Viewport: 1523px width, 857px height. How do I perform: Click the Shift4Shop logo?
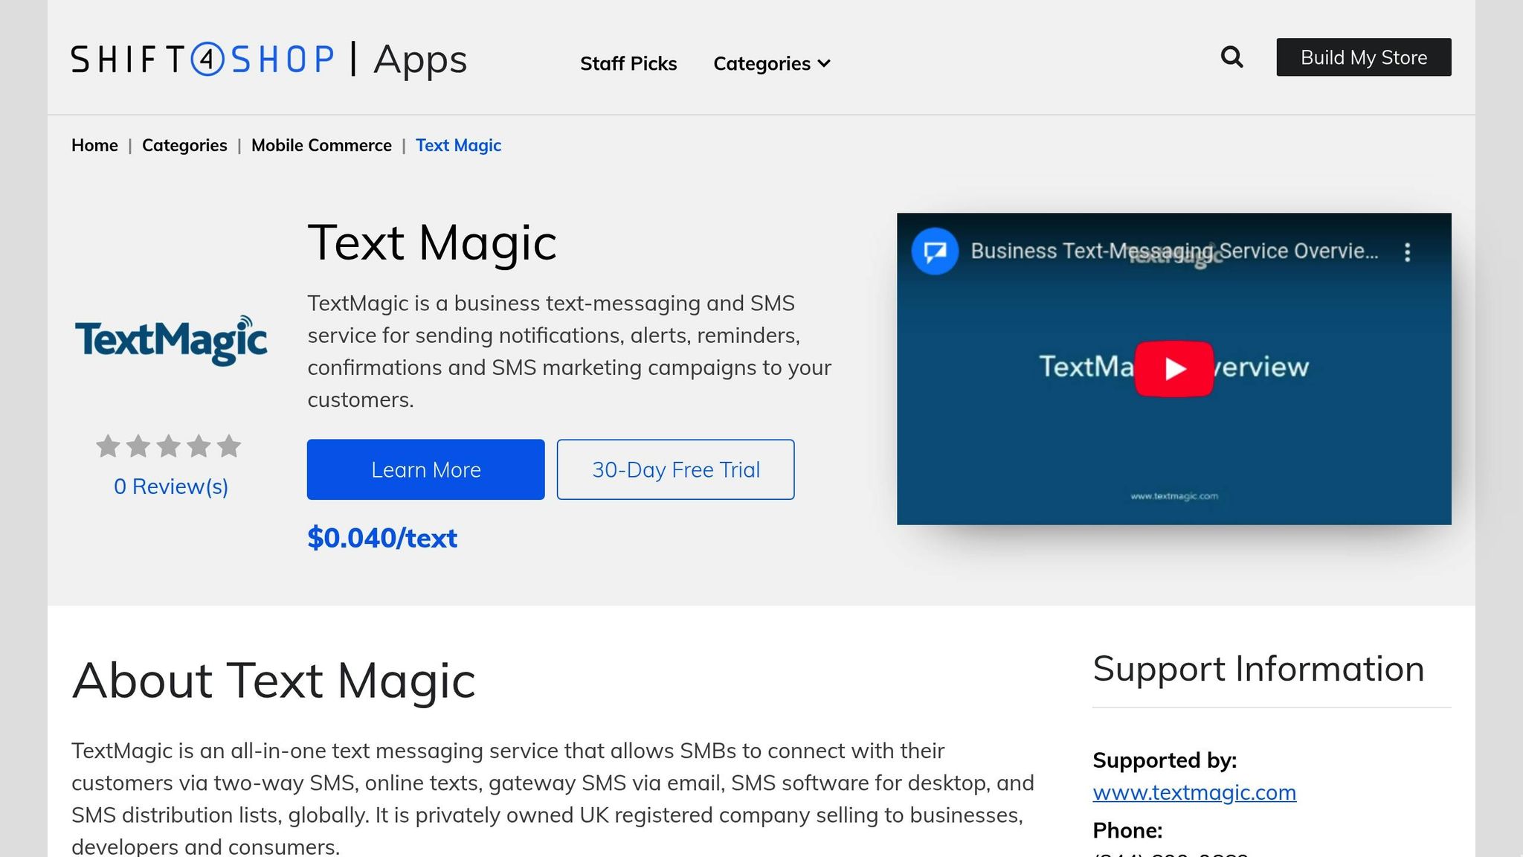pos(202,60)
